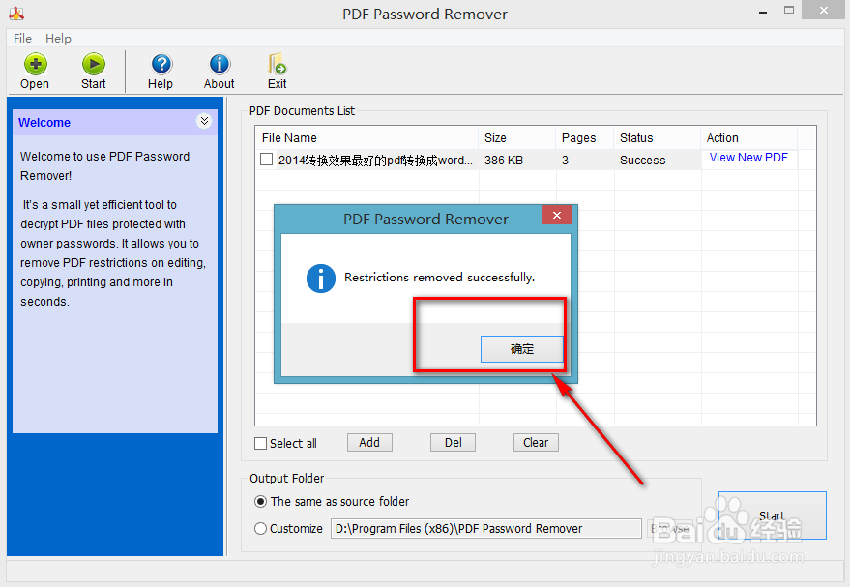The height and width of the screenshot is (587, 850).
Task: Click the 'Restrictions removed successfully.' message text
Action: click(440, 278)
